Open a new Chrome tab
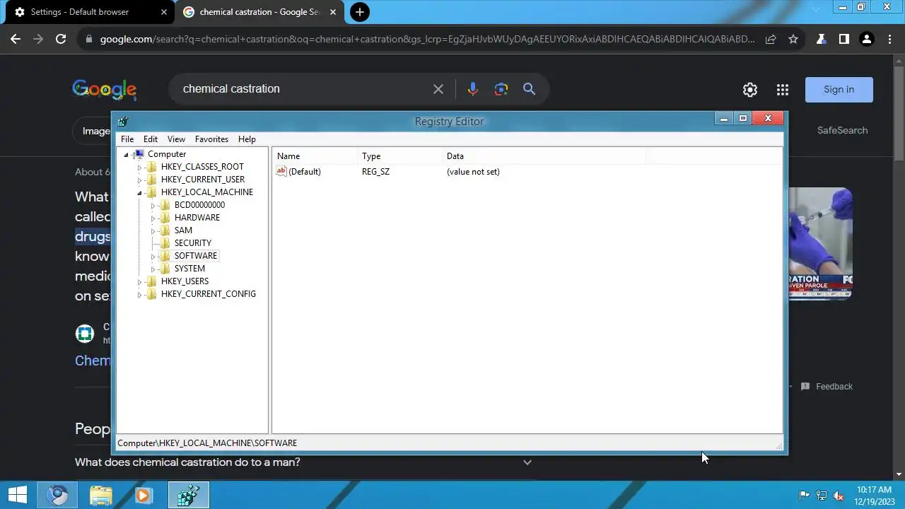Image resolution: width=905 pixels, height=509 pixels. (x=360, y=12)
